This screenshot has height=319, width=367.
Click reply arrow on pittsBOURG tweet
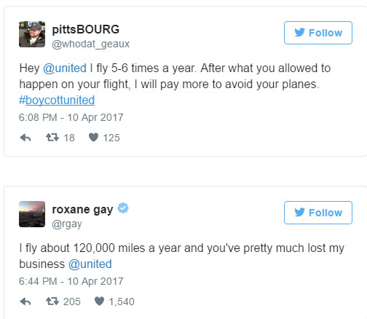25,138
